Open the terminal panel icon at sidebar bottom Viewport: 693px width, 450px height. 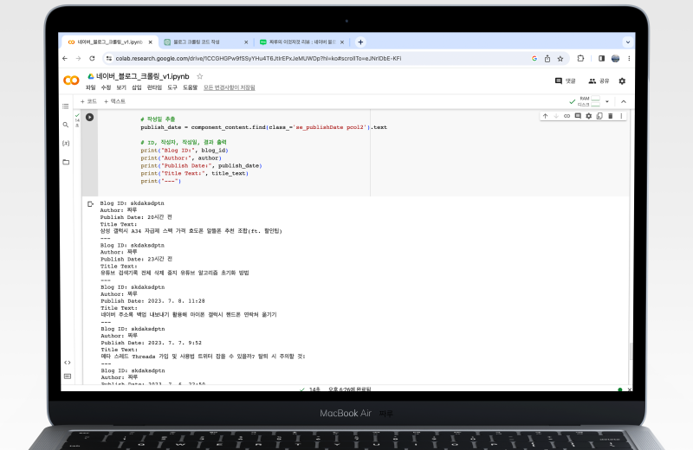click(x=68, y=376)
